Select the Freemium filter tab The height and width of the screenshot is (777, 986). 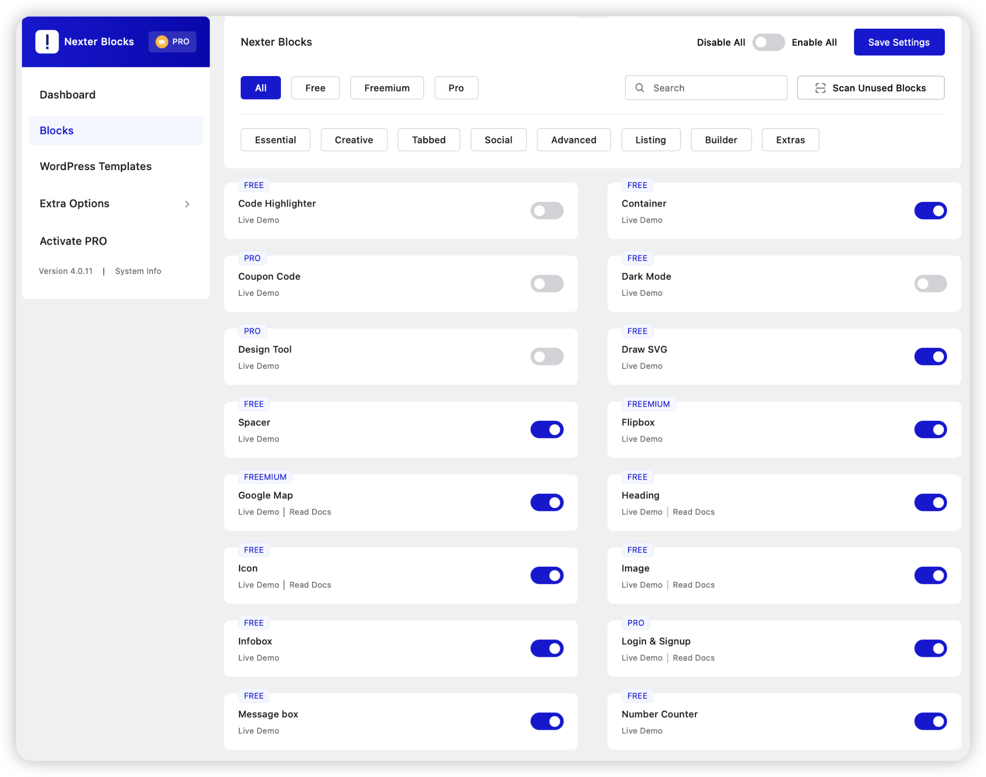[x=387, y=88]
